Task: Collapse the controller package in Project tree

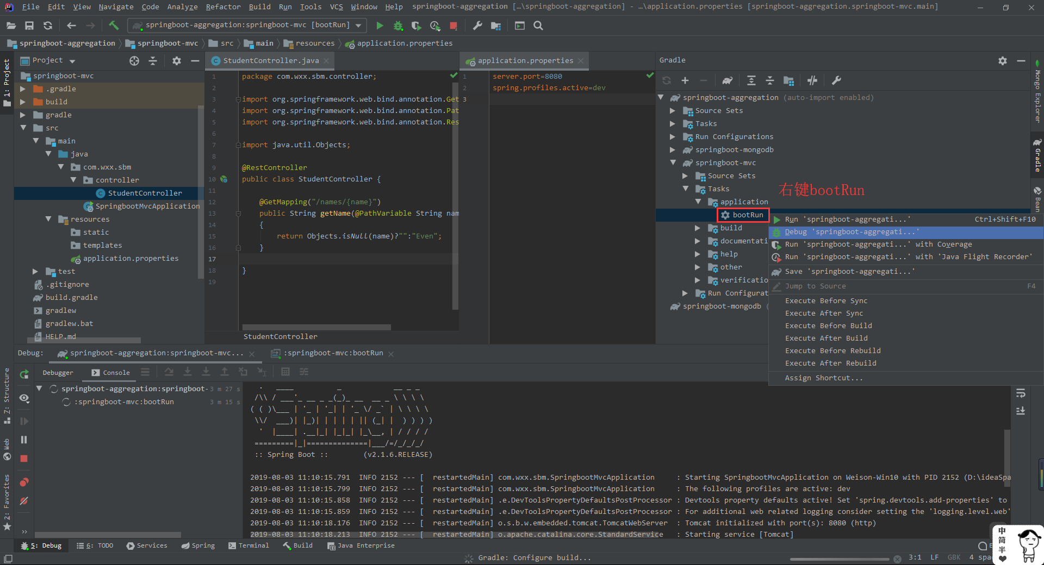Action: 73,180
